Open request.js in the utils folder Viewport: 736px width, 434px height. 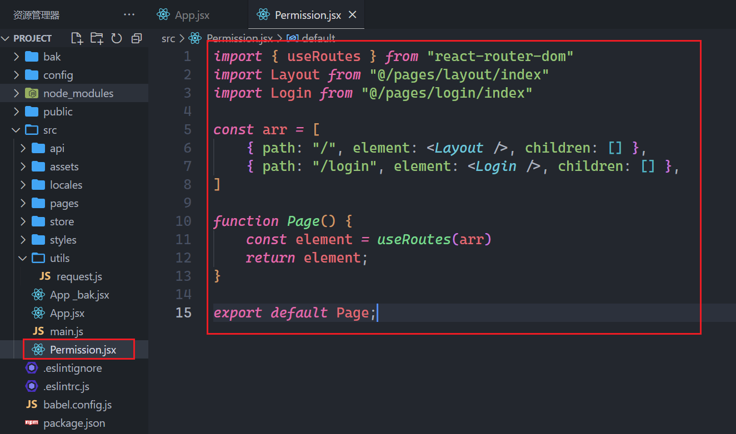pyautogui.click(x=74, y=276)
